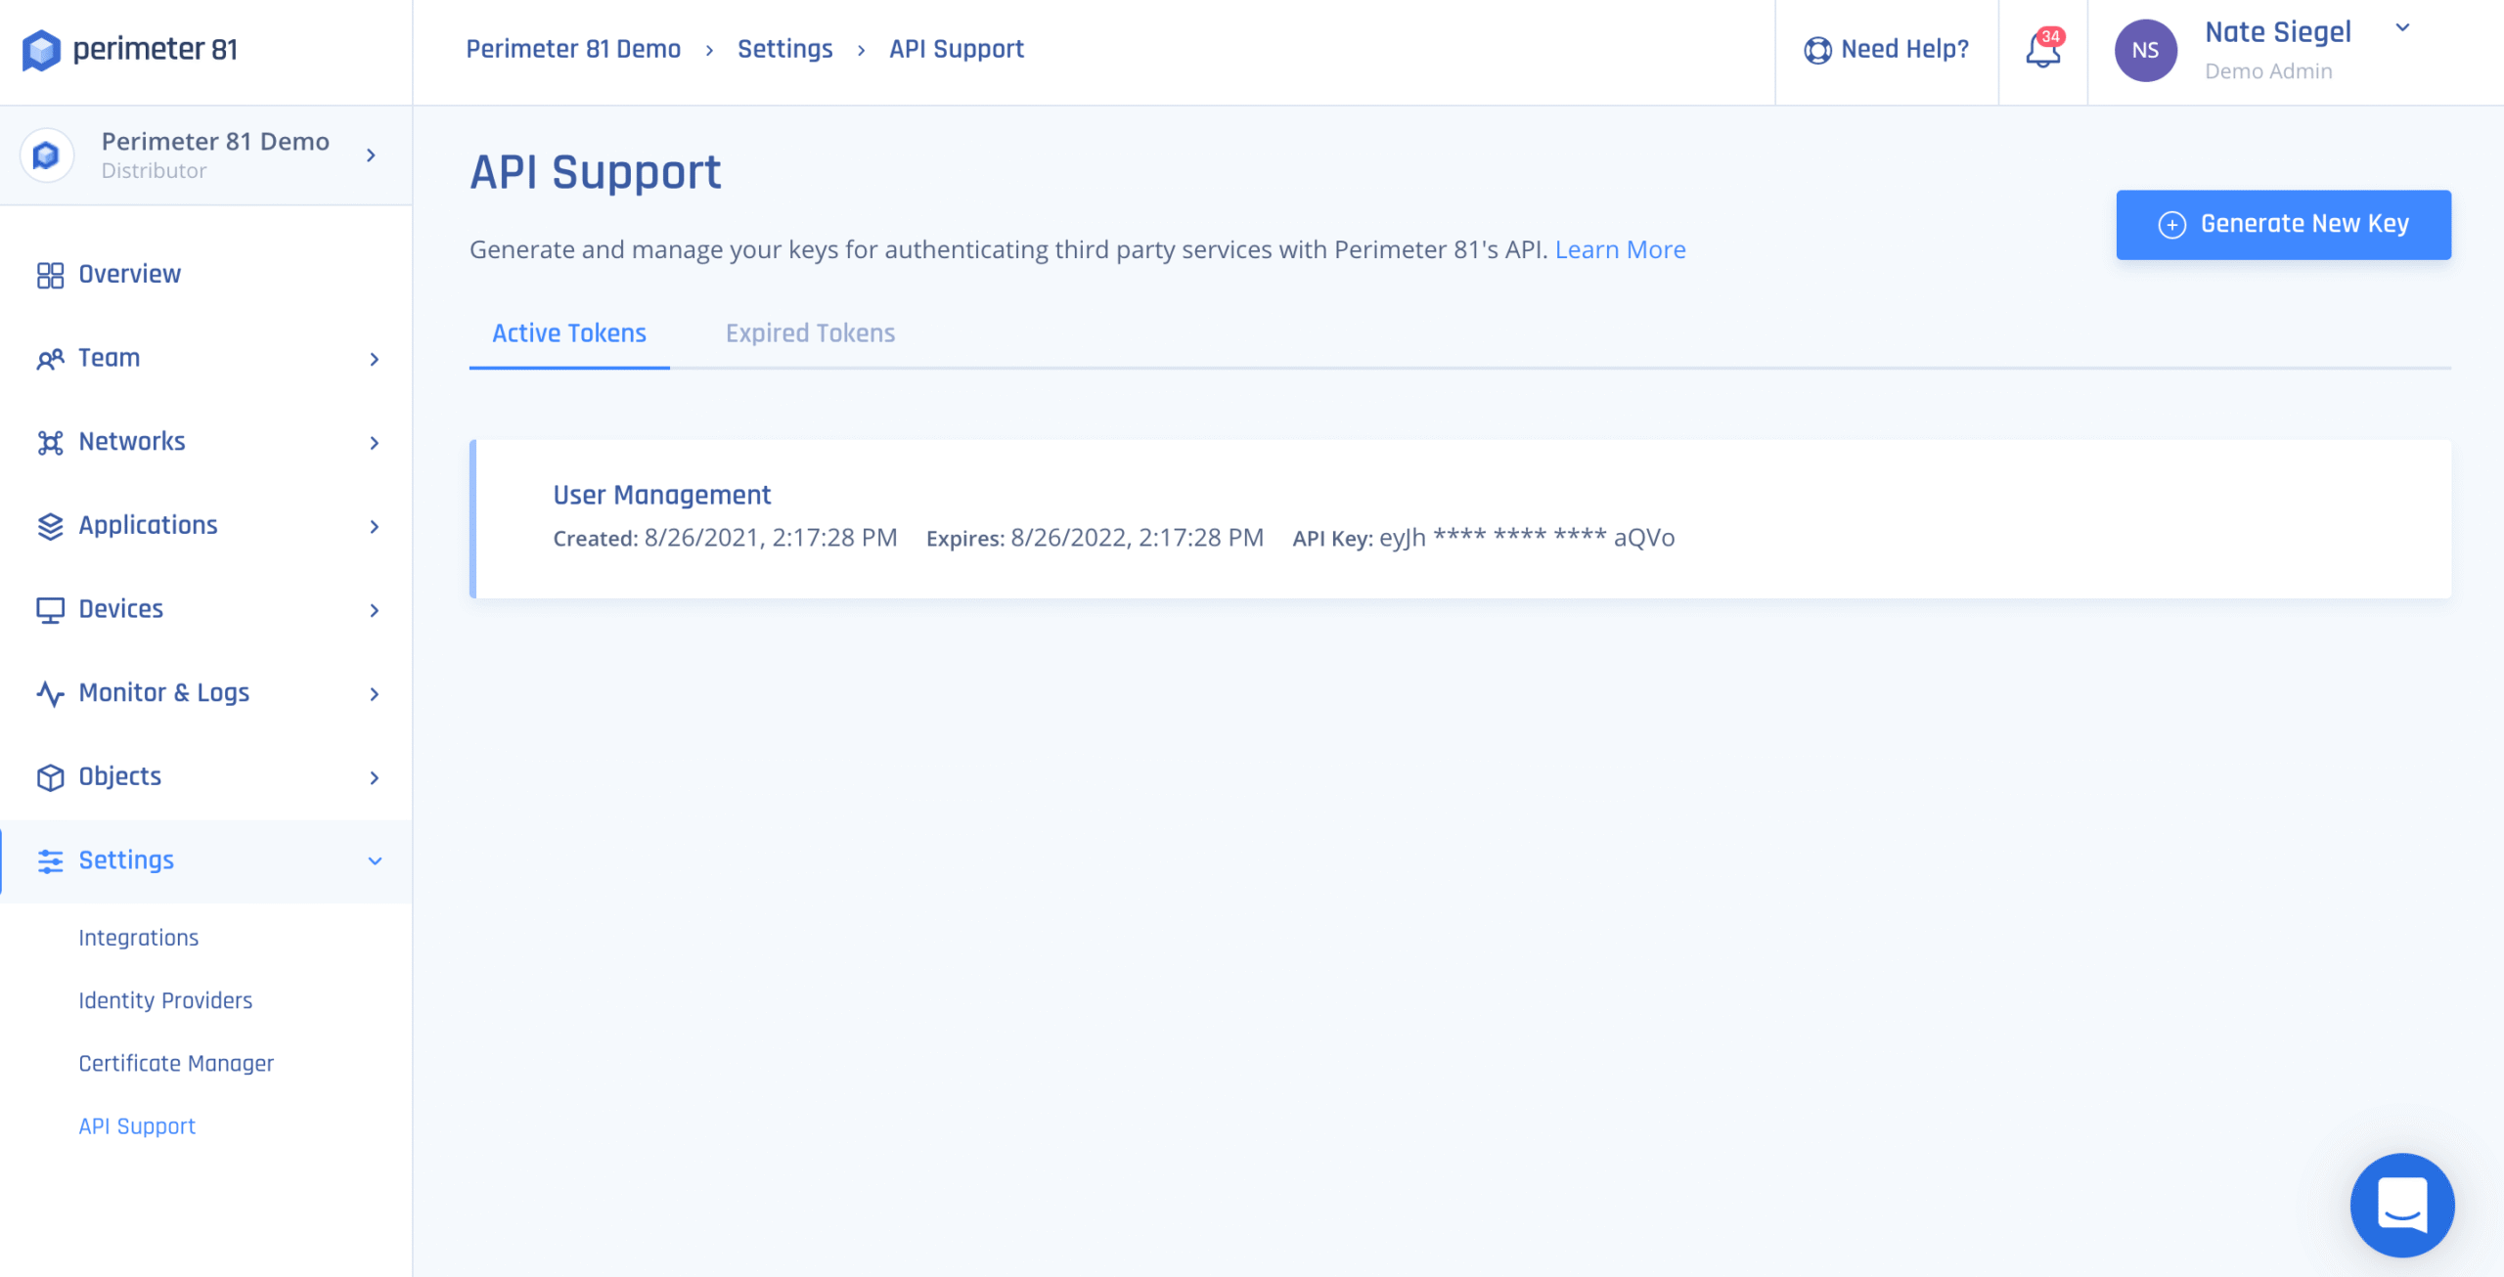Screen dimensions: 2504x1277
Task: Open Integrations settings page
Action: pyautogui.click(x=138, y=938)
